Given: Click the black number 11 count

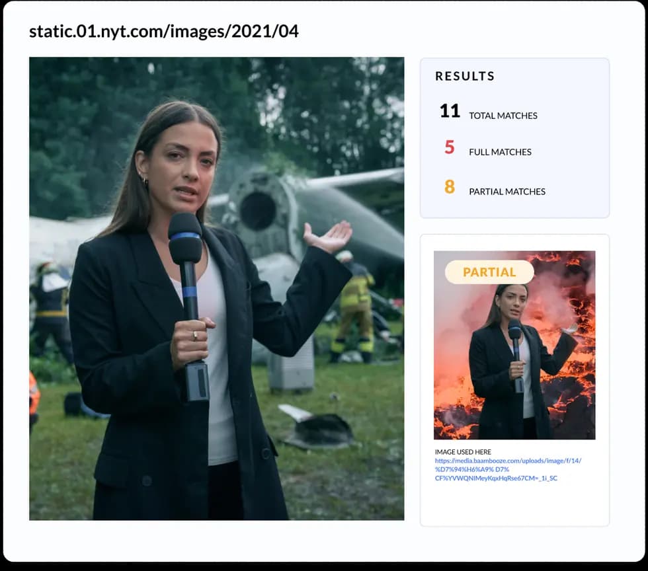Looking at the screenshot, I should click(450, 111).
